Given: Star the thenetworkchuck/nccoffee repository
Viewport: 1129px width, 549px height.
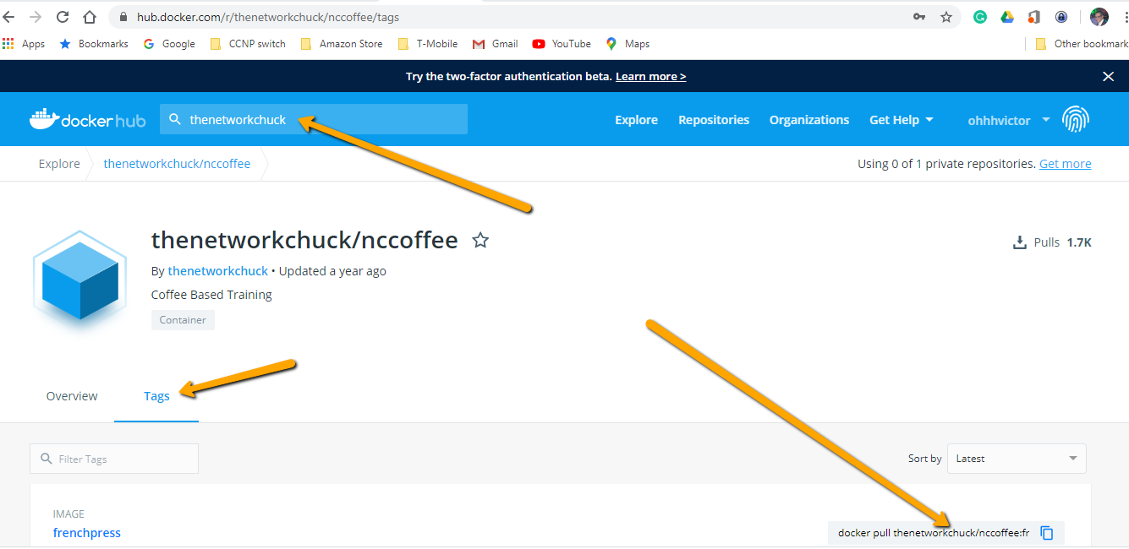Looking at the screenshot, I should (480, 241).
